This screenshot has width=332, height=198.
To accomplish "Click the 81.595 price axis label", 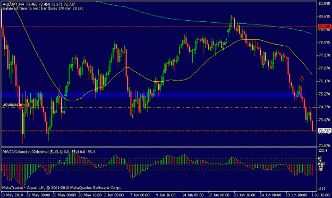I will (x=324, y=4).
